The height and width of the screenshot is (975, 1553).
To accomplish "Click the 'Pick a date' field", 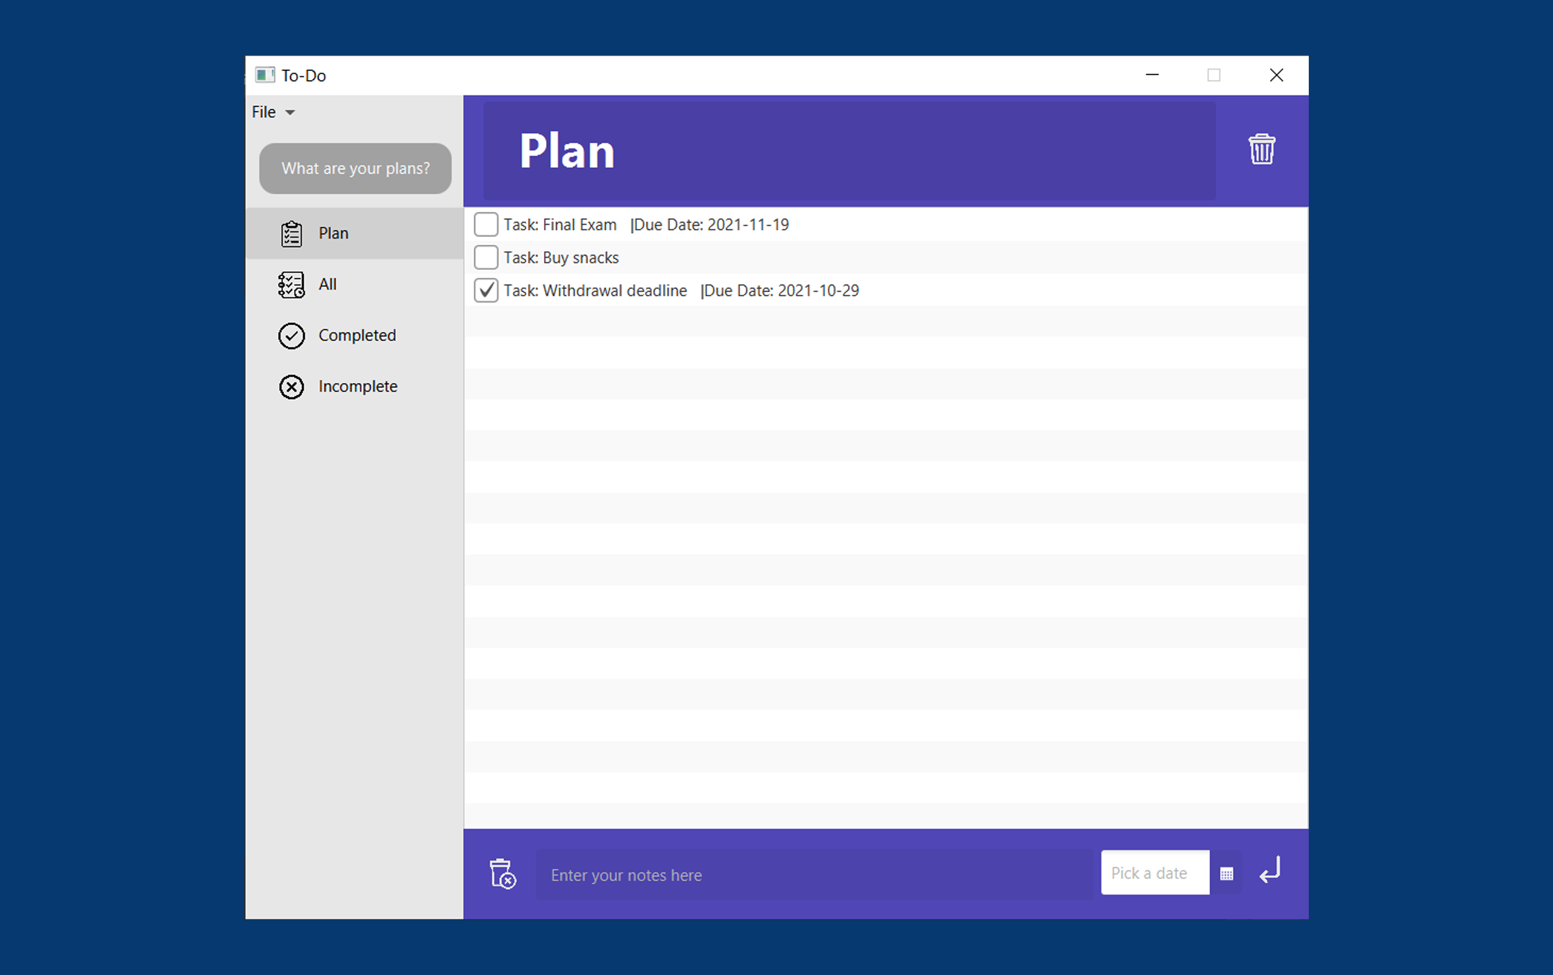I will click(1154, 873).
